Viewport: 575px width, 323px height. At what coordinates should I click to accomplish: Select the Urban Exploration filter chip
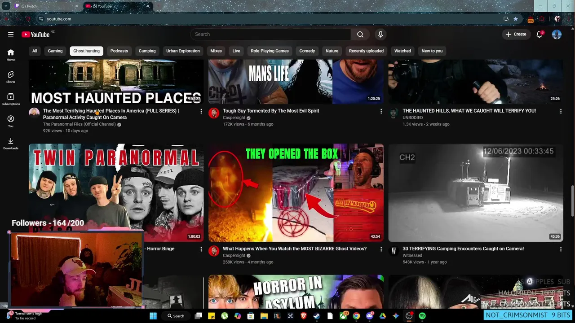[x=183, y=51]
